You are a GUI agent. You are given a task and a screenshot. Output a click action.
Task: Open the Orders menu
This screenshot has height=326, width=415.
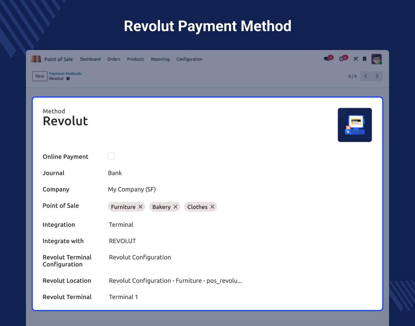114,59
